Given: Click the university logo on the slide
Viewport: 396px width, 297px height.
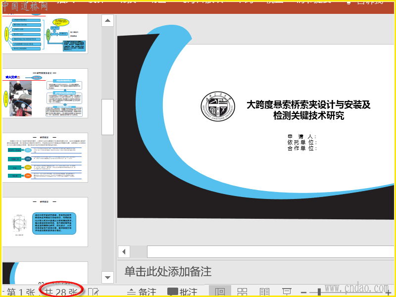Looking at the screenshot, I should (218, 106).
